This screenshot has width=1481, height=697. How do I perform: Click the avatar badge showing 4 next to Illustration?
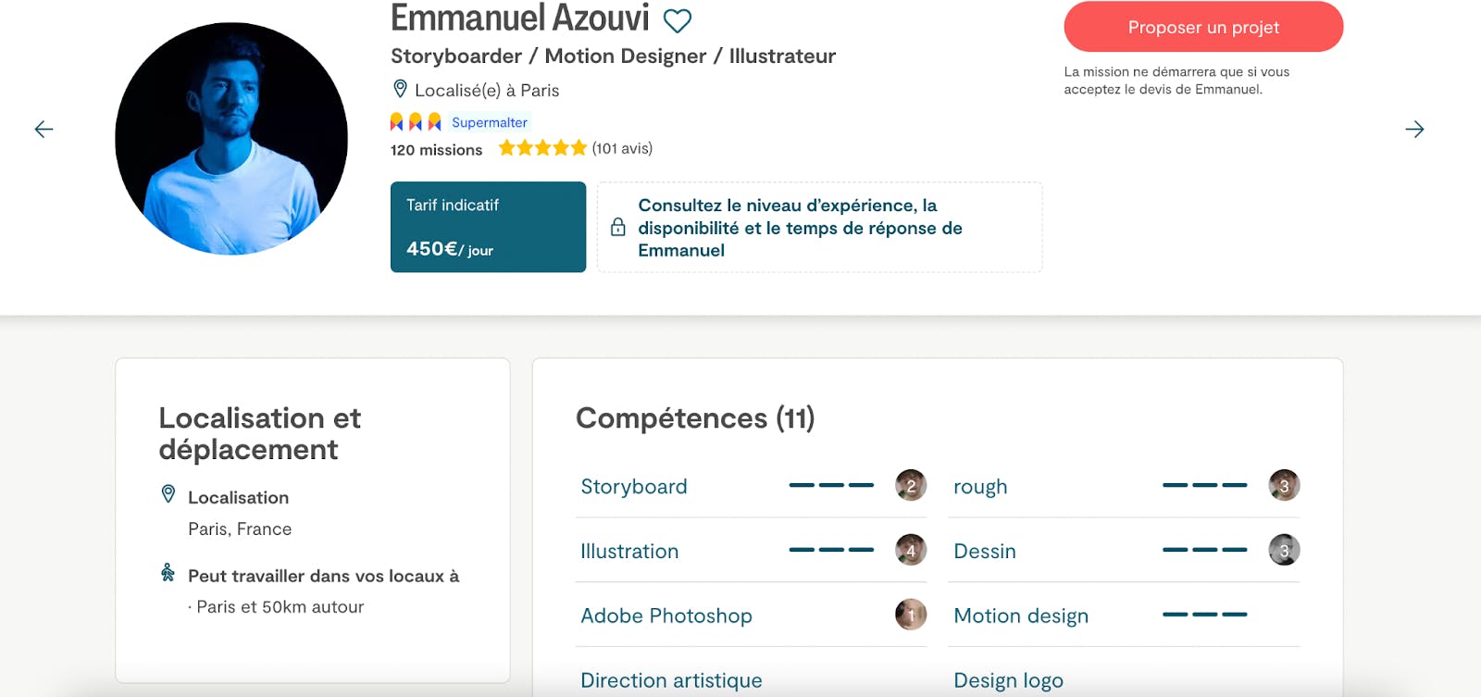tap(911, 550)
